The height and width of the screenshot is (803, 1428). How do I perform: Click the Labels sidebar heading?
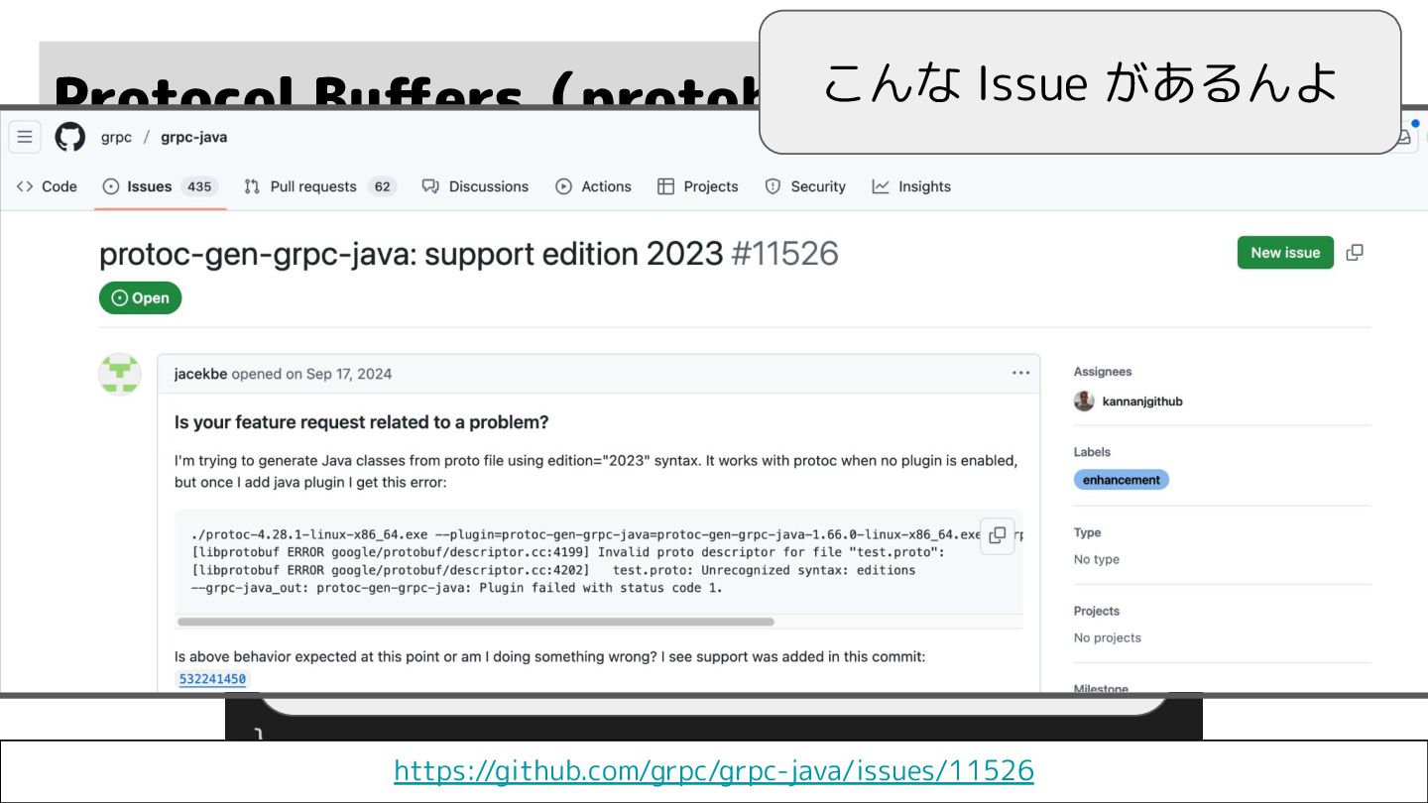(1092, 452)
